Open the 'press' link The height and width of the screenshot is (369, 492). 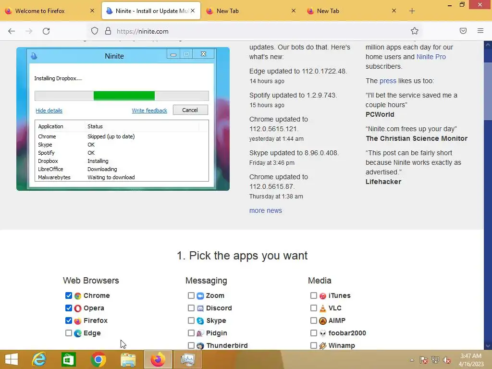(388, 81)
